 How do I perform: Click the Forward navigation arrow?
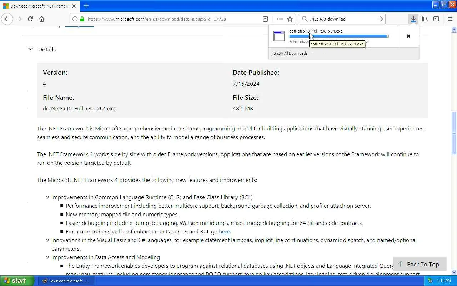[x=19, y=19]
